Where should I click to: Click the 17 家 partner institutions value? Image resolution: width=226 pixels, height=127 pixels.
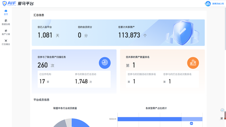[x=44, y=81]
